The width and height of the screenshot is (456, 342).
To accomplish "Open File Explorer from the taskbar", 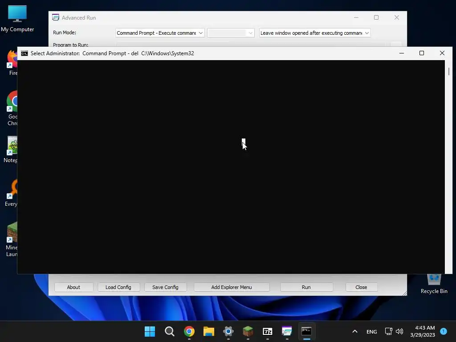I will [x=208, y=331].
